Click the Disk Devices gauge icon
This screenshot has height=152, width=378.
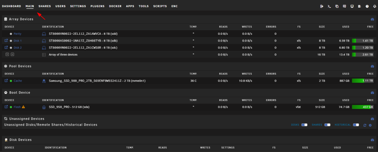pyautogui.click(x=372, y=140)
